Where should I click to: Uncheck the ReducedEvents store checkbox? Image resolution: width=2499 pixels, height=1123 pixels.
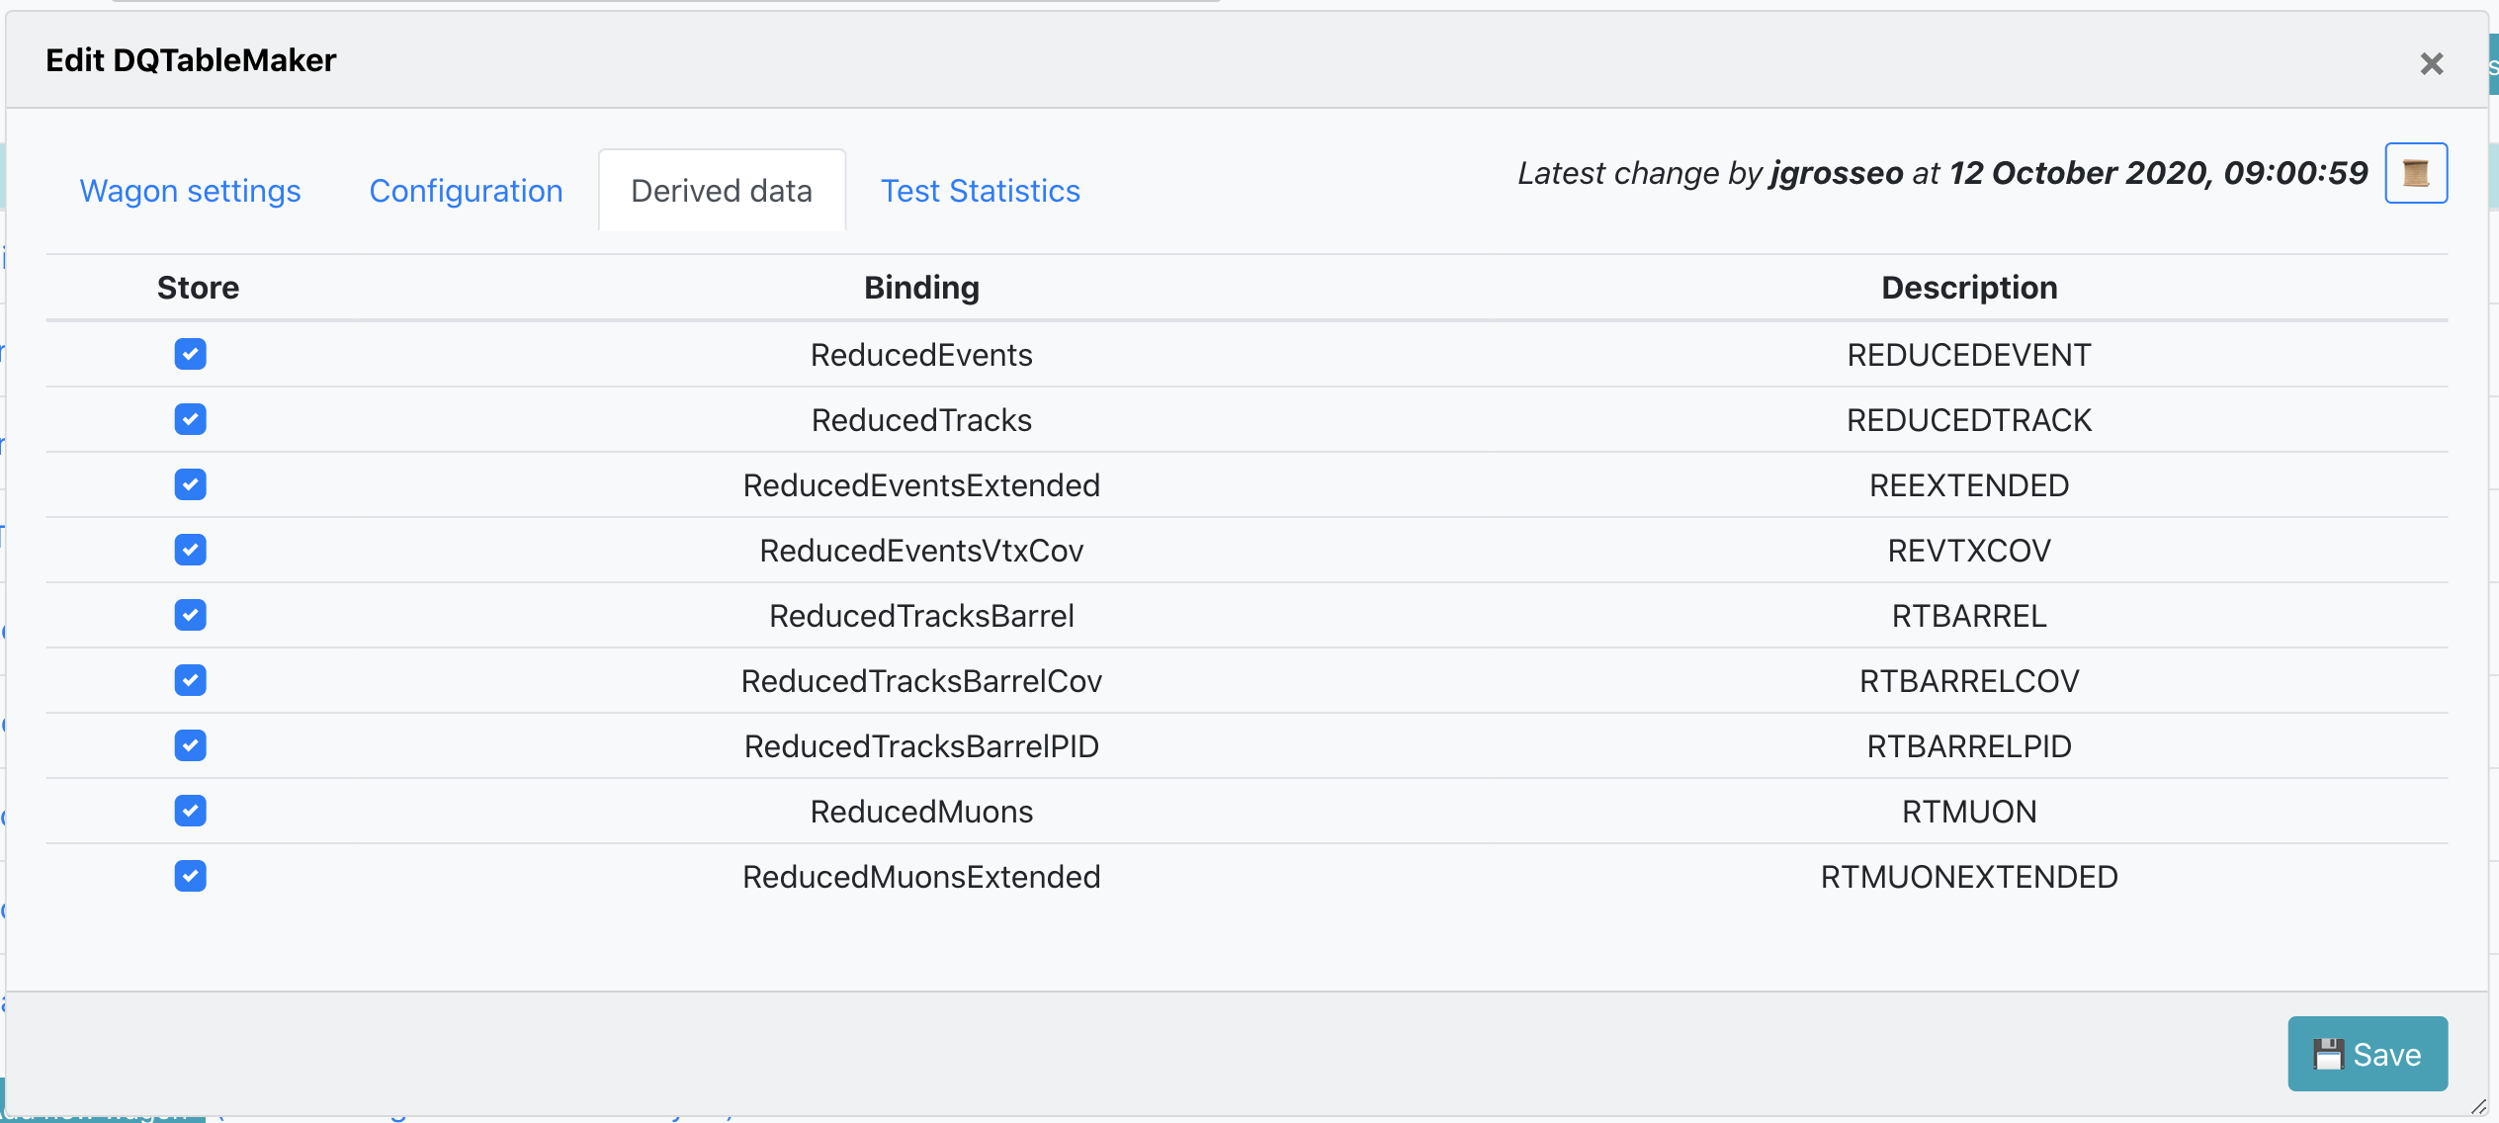pos(190,354)
